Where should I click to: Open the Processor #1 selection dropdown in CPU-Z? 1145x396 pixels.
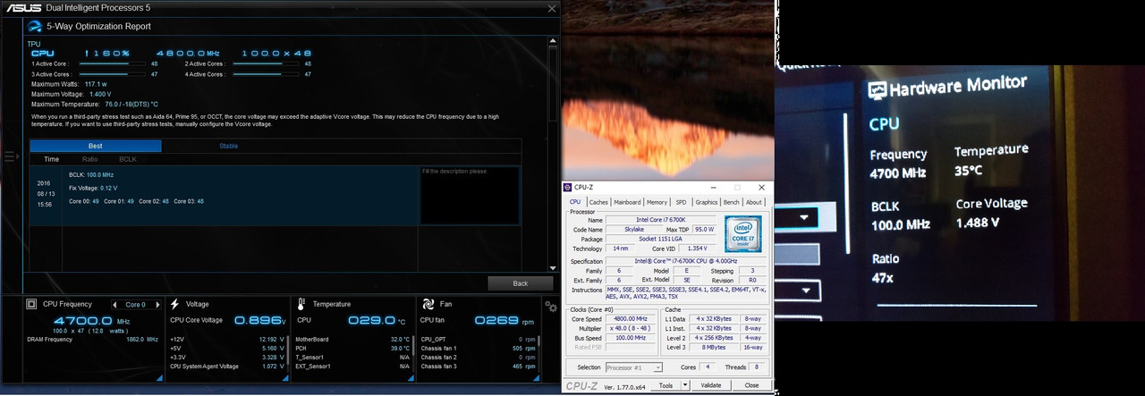[x=634, y=367]
